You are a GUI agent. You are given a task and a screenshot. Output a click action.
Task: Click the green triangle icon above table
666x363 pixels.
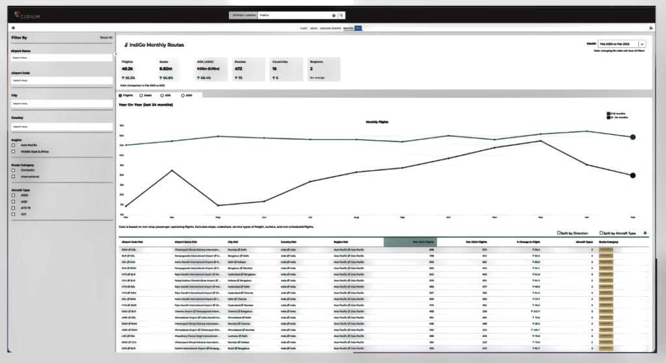pos(645,232)
